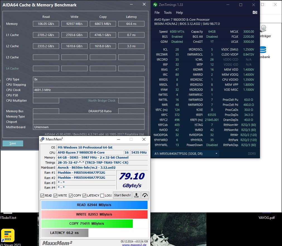Screen dimensions: 282x246
Task: Click the Ram #2 Mushkin MRX5U640A77P32G row
Action: (86, 178)
